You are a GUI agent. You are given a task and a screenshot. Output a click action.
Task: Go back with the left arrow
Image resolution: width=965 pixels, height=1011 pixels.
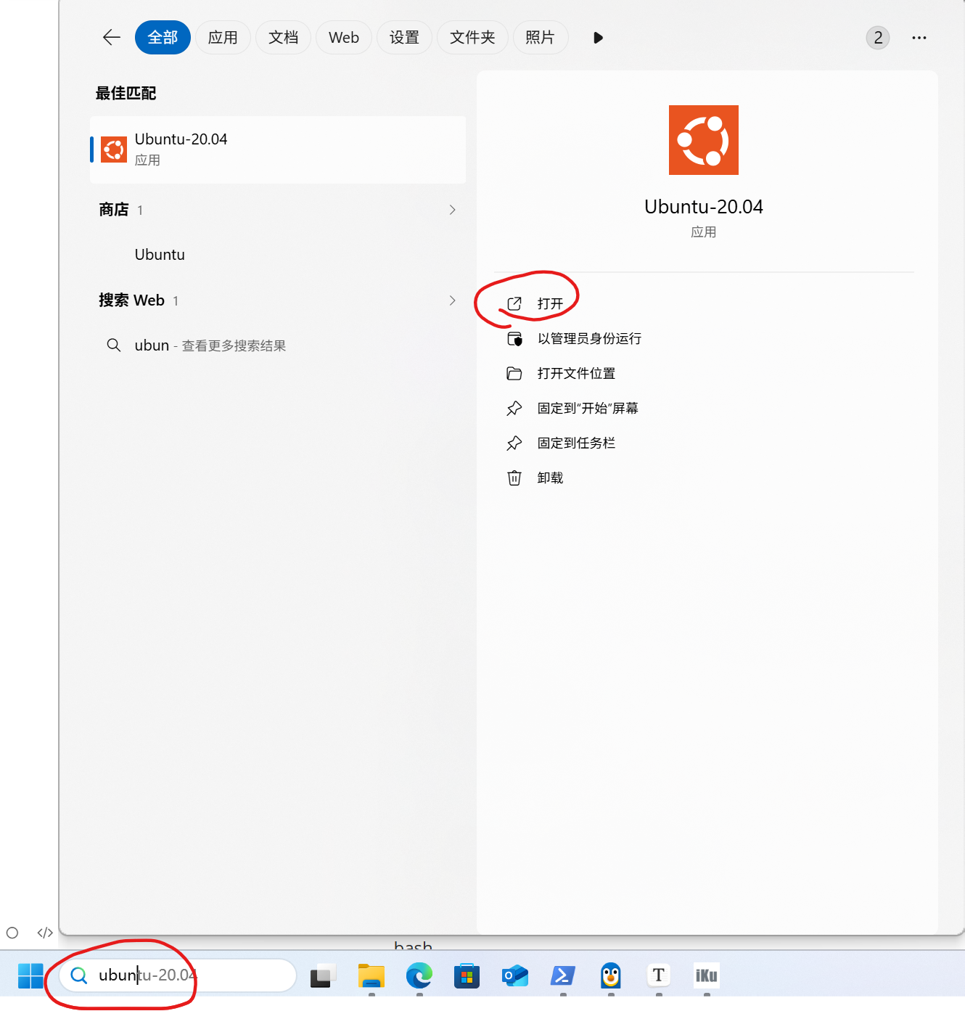112,38
